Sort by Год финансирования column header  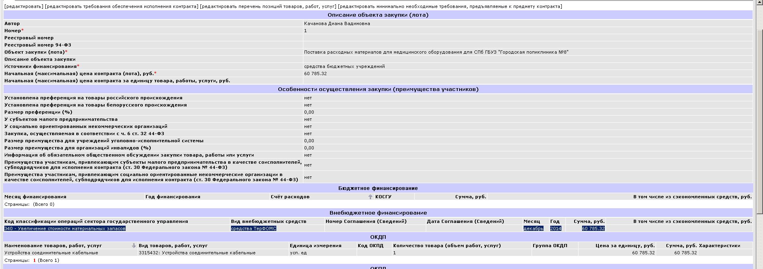pos(173,197)
